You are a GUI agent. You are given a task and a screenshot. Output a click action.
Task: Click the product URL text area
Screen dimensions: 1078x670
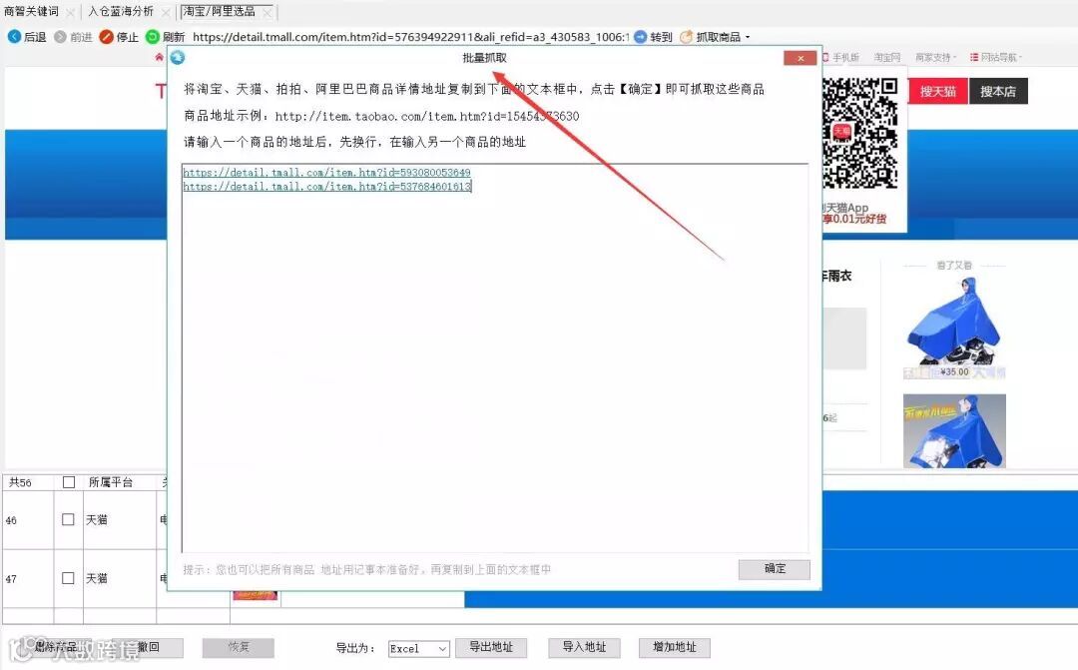point(495,357)
